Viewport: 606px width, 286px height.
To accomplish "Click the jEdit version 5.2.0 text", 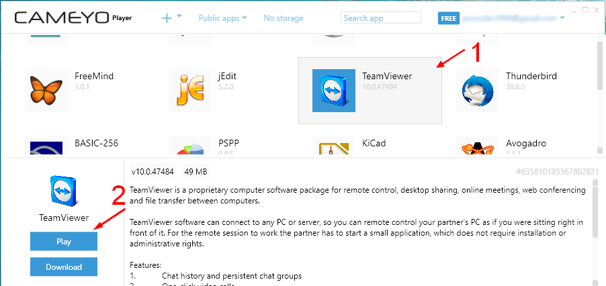I will 226,87.
